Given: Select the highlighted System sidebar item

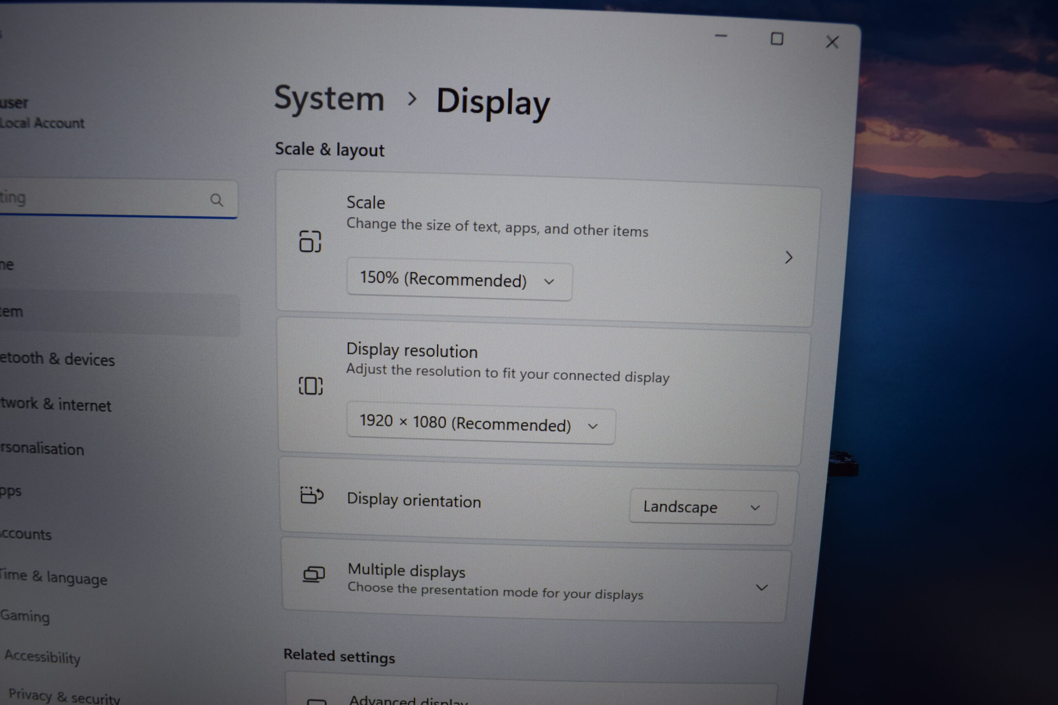Looking at the screenshot, I should pos(120,313).
